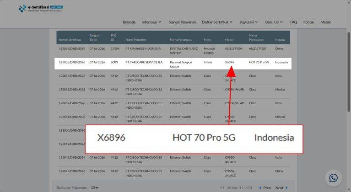Click the Tanggal Terbit column header
This screenshot has height=192, width=351.
[x=94, y=37]
